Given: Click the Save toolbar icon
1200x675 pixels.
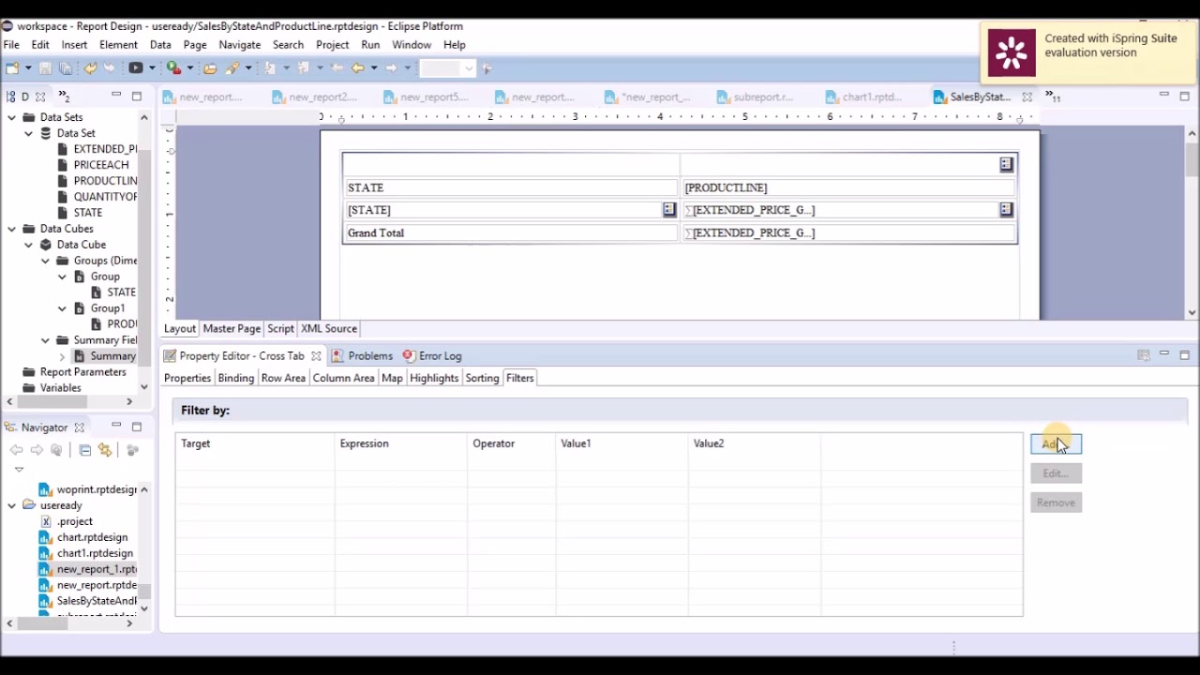Looking at the screenshot, I should click(x=45, y=68).
